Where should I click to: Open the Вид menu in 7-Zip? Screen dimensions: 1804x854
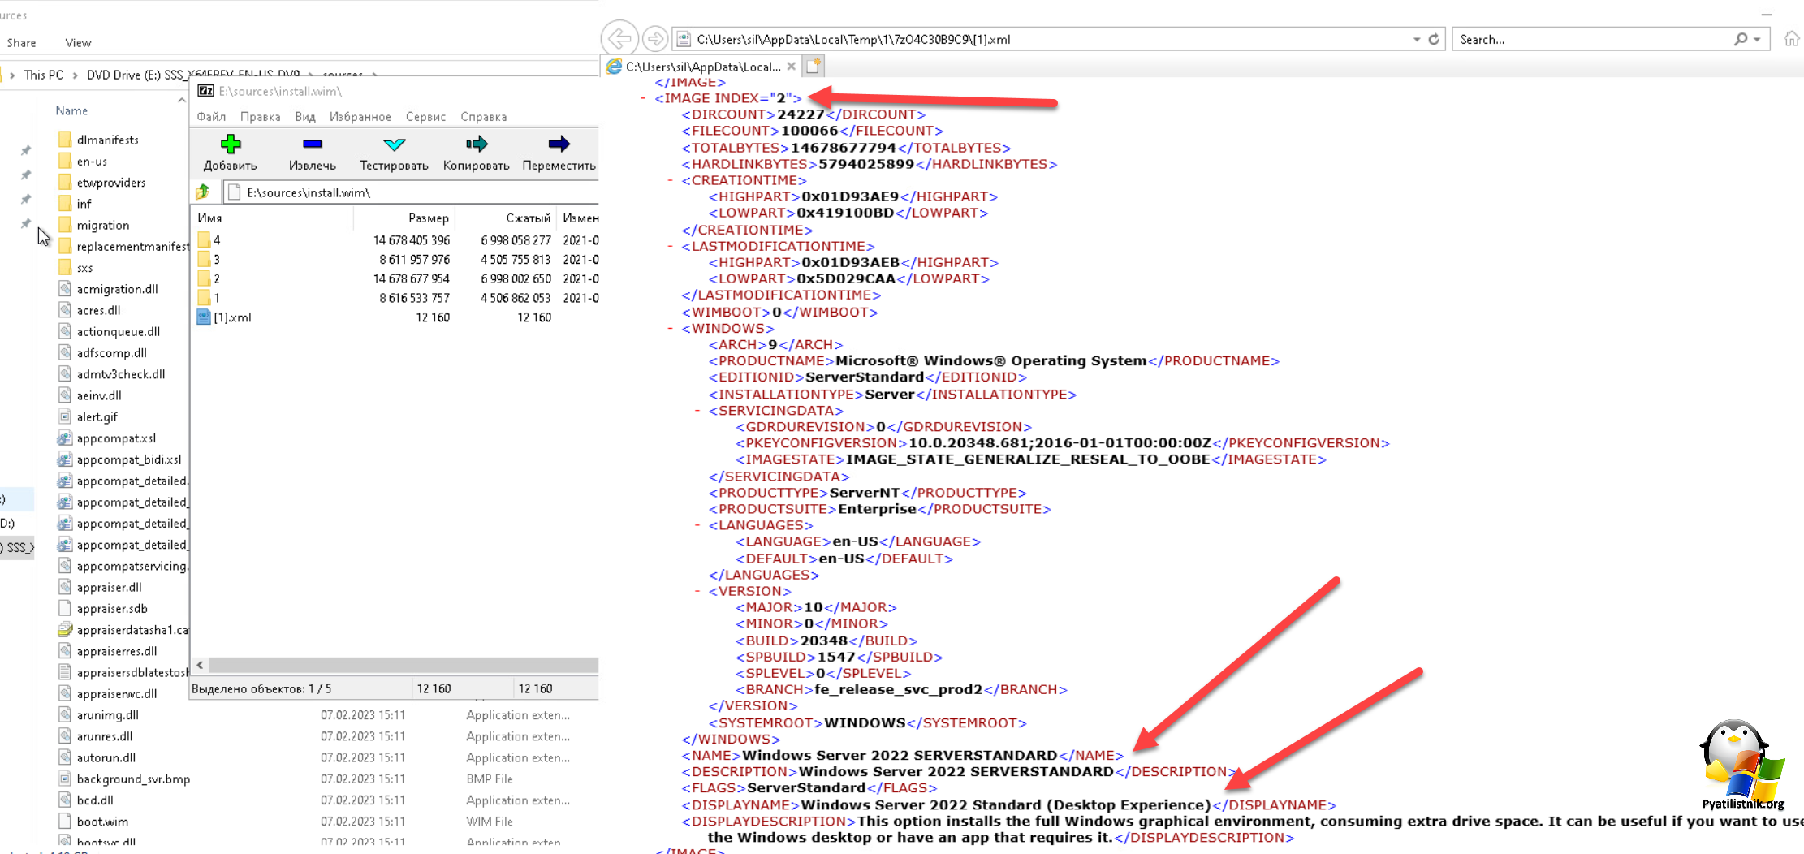pyautogui.click(x=305, y=116)
